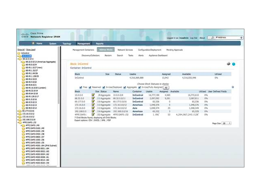Switch to the Network Services tab
The image size is (261, 196).
pos(125,49)
